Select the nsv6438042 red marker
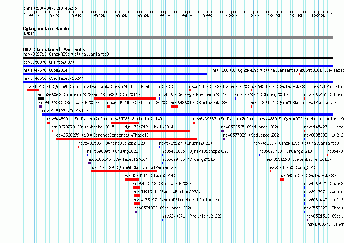This screenshot has width=344, height=243. tap(191, 90)
